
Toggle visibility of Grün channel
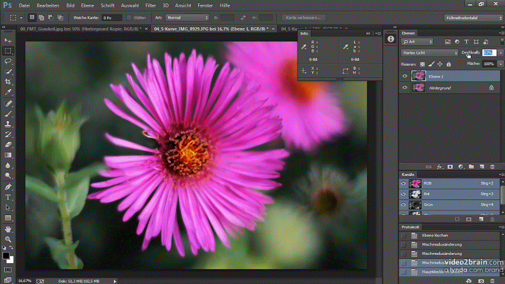pos(403,204)
